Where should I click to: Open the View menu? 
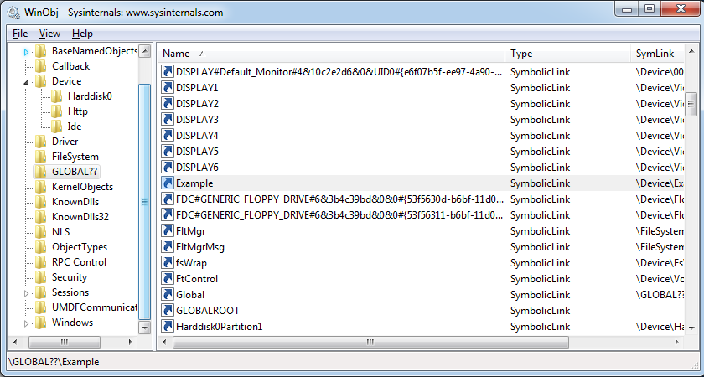tap(49, 34)
